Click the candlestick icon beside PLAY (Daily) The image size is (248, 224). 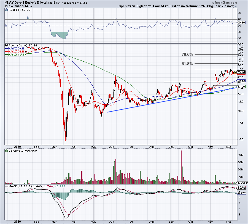[7, 46]
